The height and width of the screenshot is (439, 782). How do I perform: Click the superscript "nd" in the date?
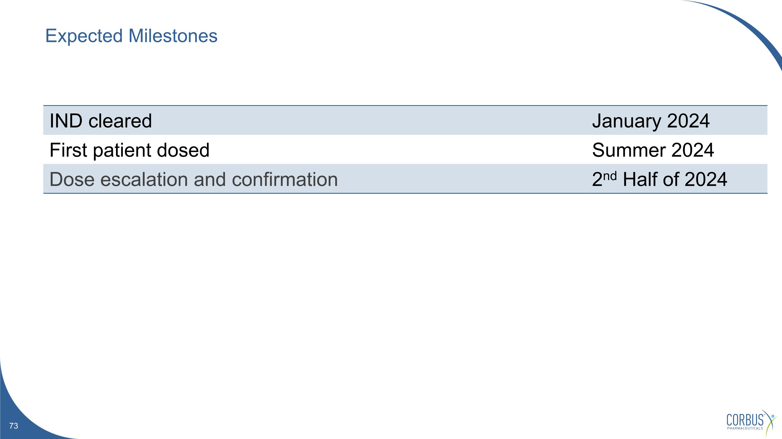coord(610,176)
